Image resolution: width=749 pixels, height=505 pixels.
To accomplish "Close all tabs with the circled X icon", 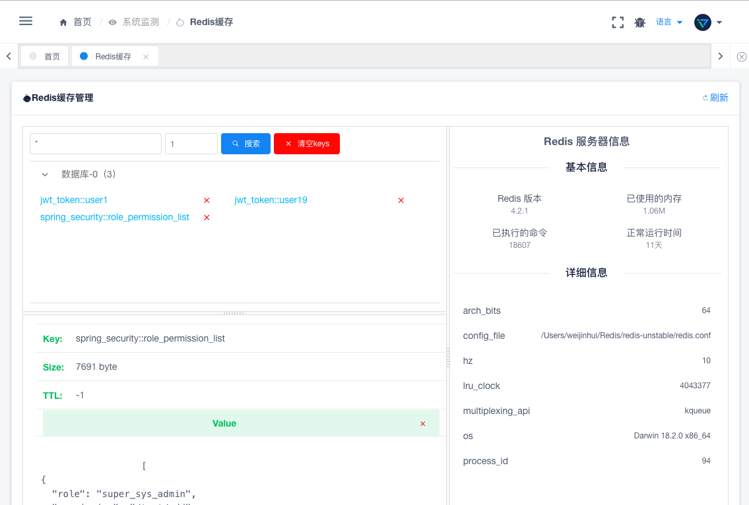I will point(741,57).
